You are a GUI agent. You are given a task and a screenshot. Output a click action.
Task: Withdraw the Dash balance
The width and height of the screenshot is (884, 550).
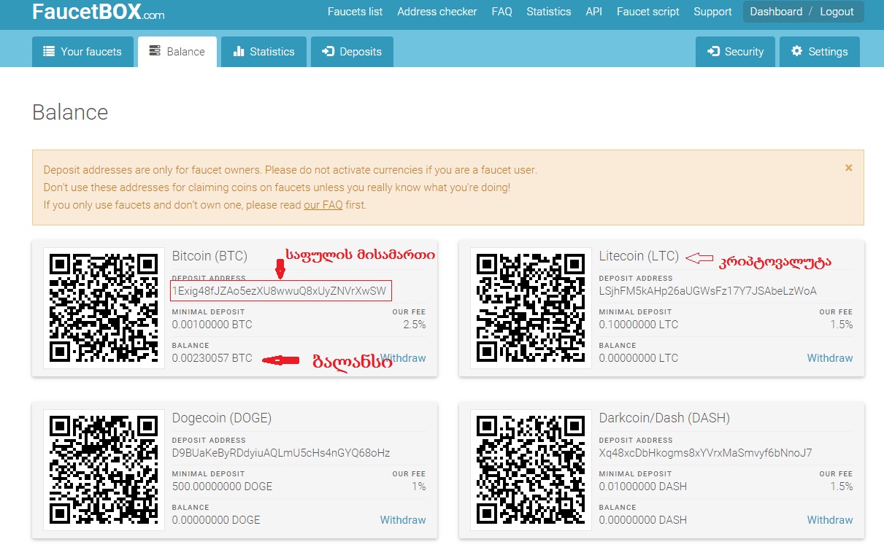tap(830, 520)
